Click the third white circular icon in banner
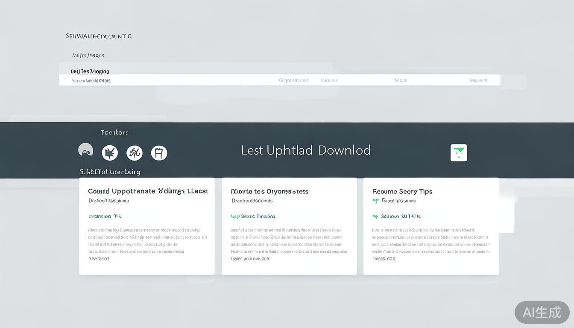The image size is (574, 328). tap(135, 152)
